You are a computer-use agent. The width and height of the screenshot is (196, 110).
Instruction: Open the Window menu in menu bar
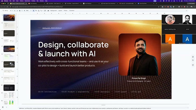pyautogui.click(x=42, y=1)
